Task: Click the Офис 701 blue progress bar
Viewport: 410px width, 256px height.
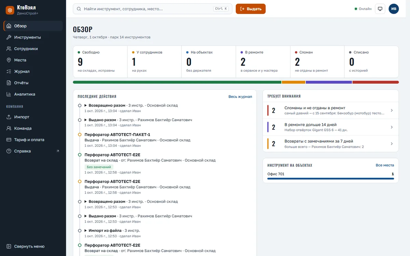Action: click(x=331, y=178)
